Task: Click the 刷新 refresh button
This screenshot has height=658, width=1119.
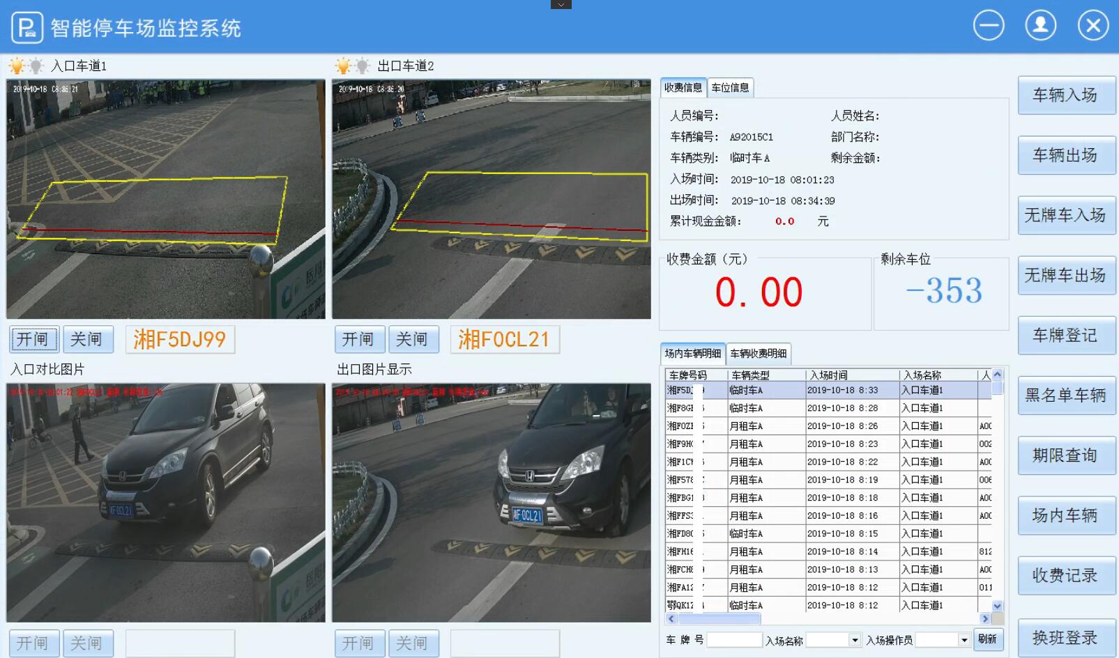Action: pos(987,639)
